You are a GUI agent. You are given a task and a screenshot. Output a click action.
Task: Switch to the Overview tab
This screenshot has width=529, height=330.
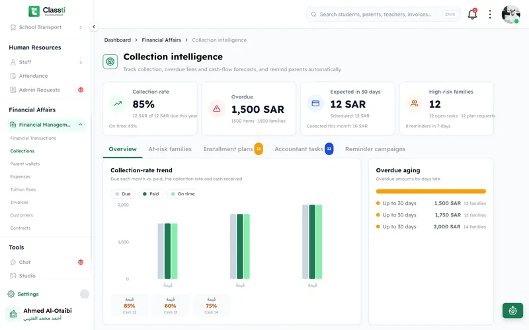click(x=122, y=149)
